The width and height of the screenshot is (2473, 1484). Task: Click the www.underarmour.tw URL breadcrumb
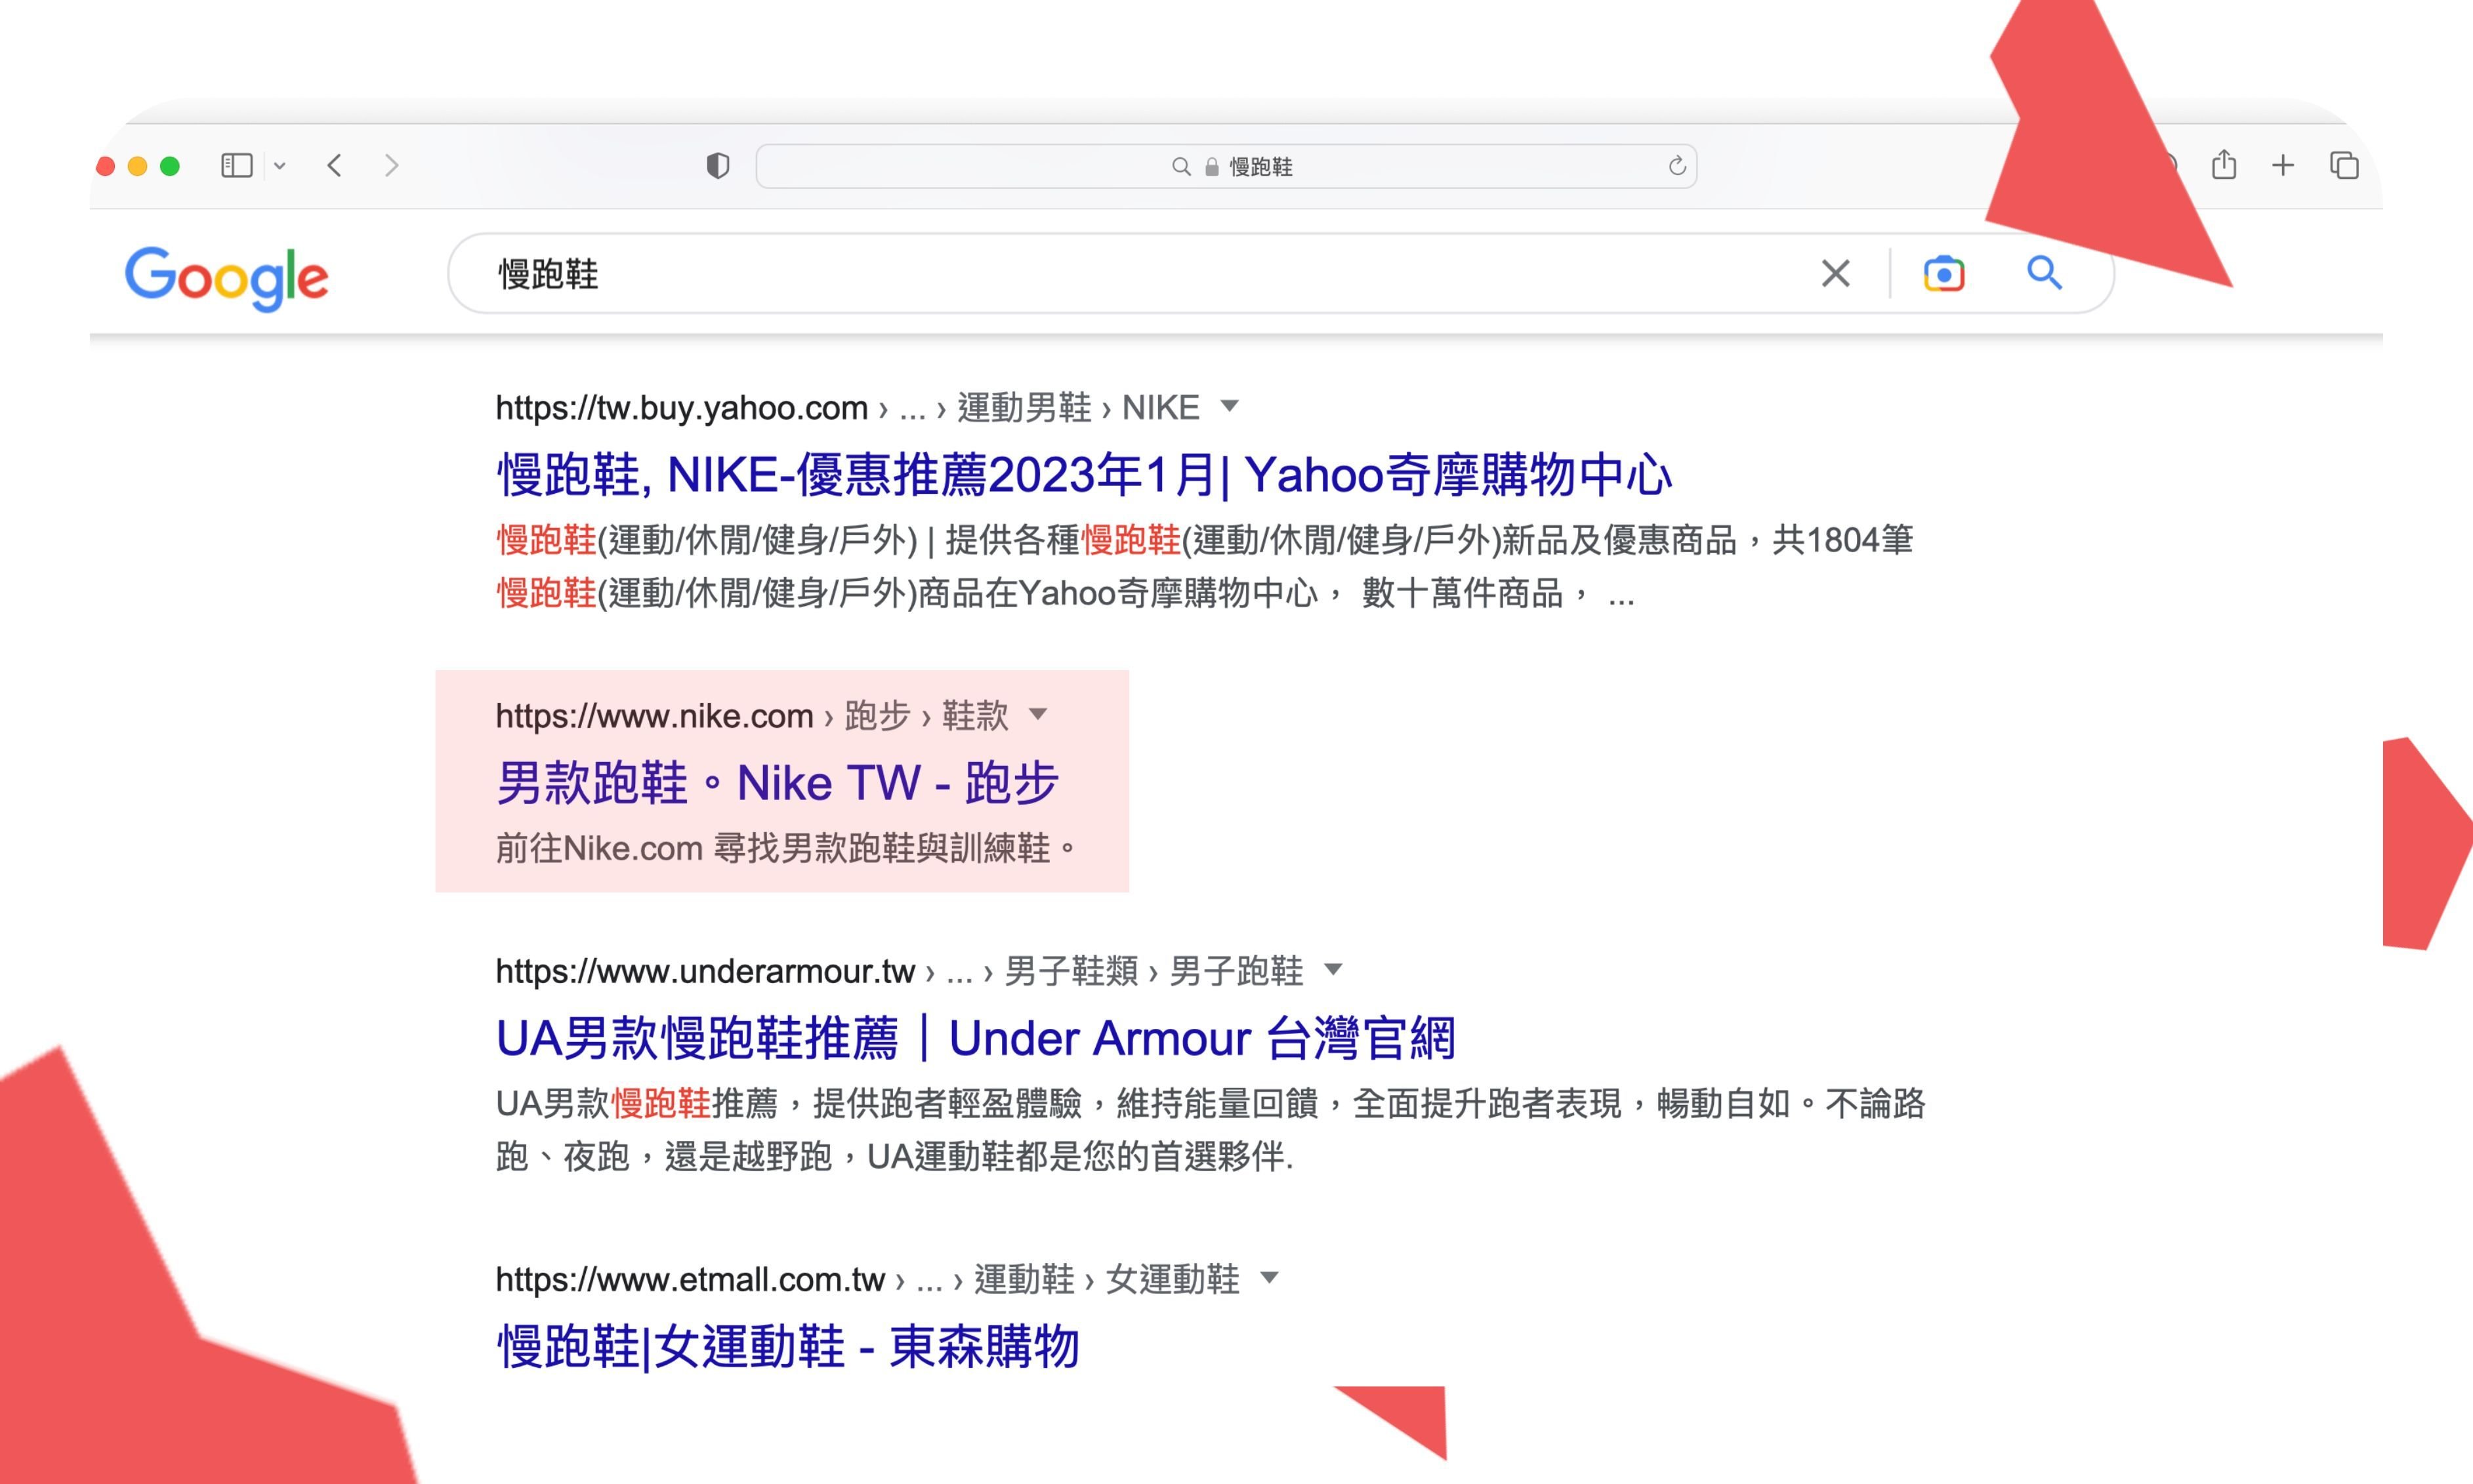(898, 970)
